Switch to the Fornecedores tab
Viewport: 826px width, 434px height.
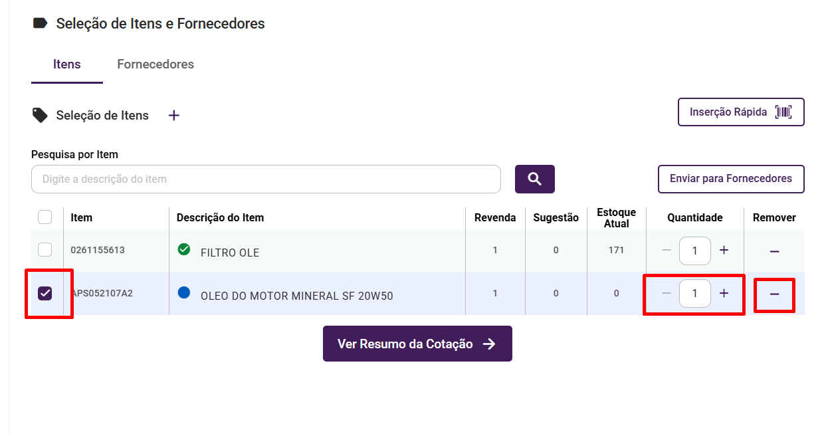155,64
